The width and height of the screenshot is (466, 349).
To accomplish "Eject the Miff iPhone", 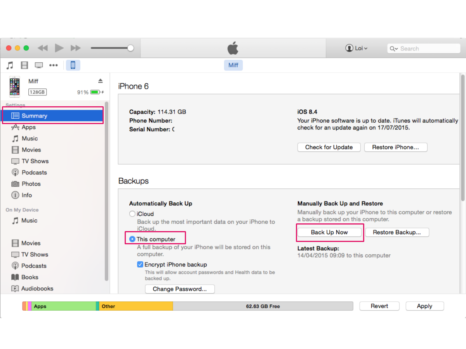I will (x=100, y=81).
